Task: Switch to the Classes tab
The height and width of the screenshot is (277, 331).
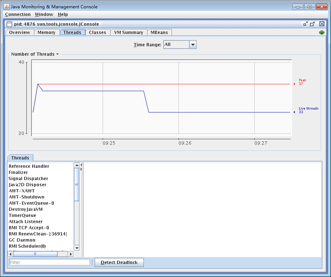Action: 98,32
